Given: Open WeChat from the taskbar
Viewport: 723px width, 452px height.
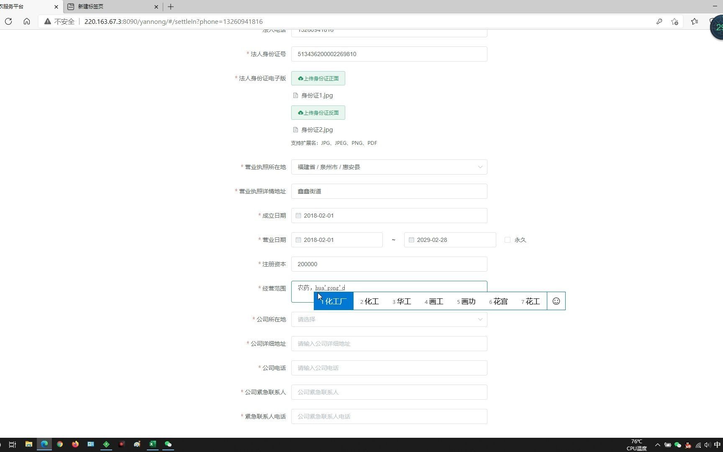Looking at the screenshot, I should [x=168, y=444].
